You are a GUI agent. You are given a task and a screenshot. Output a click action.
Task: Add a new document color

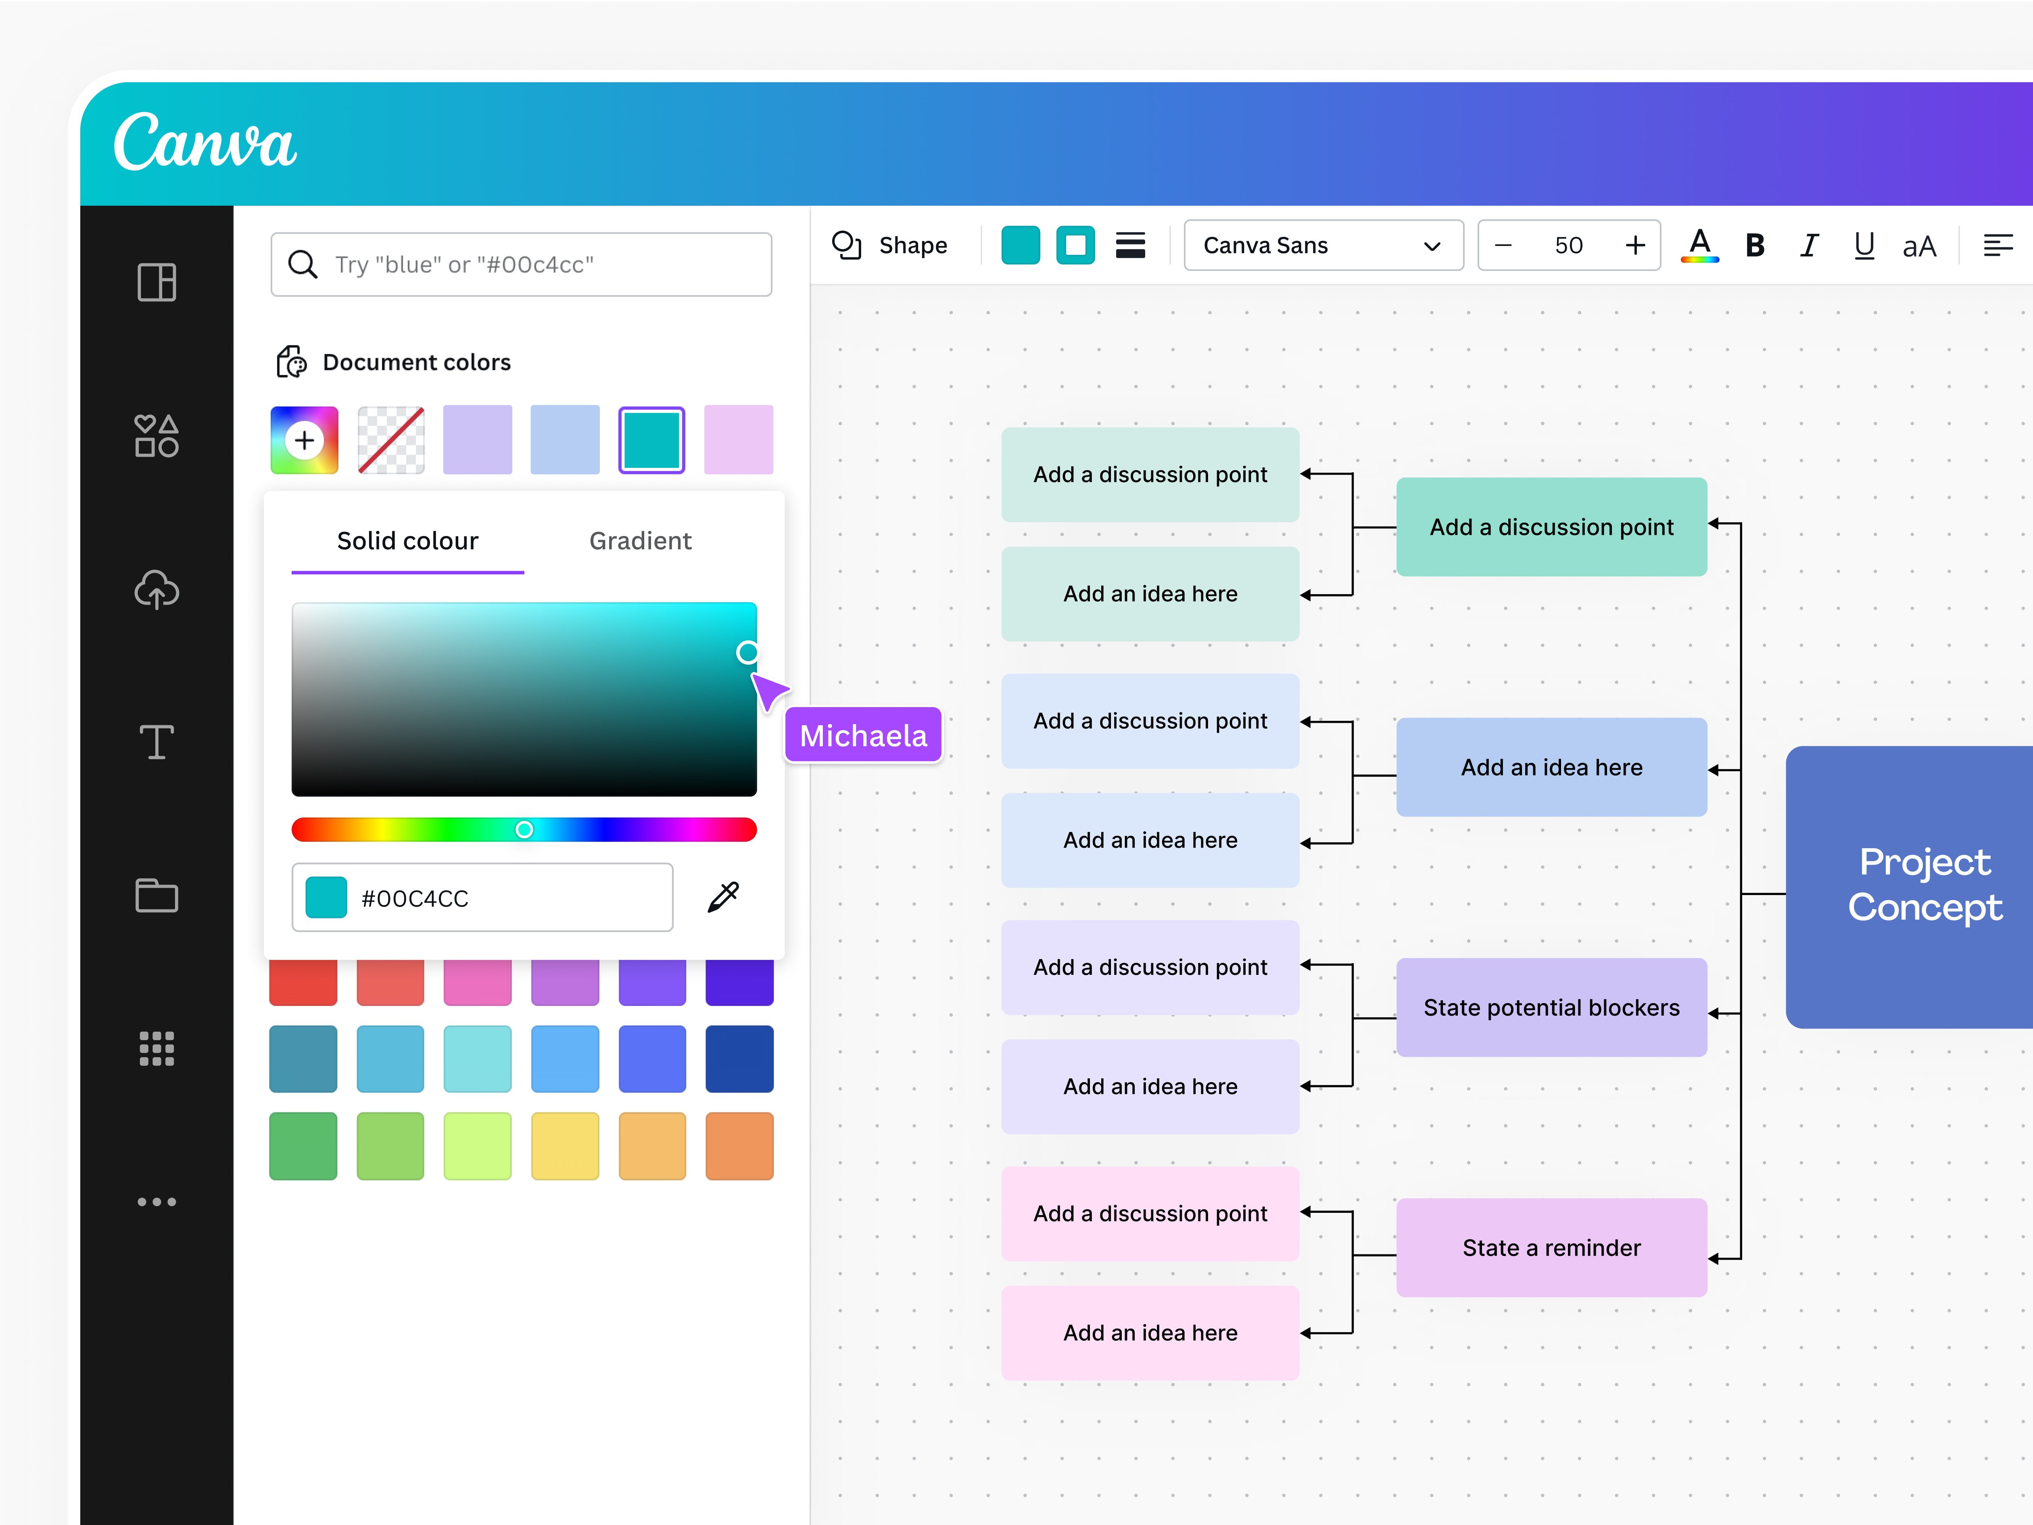click(303, 439)
